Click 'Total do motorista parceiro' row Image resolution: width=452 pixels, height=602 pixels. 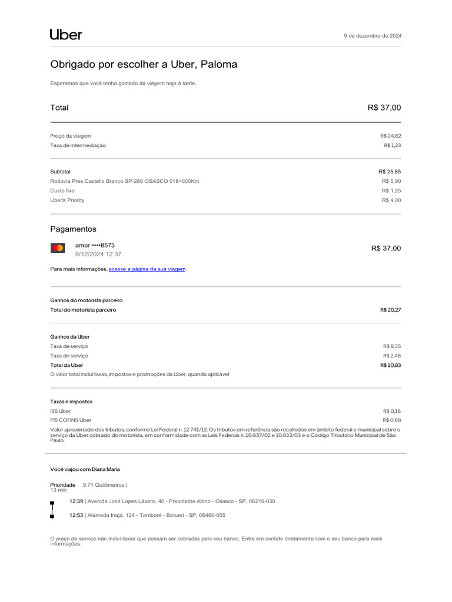(83, 310)
